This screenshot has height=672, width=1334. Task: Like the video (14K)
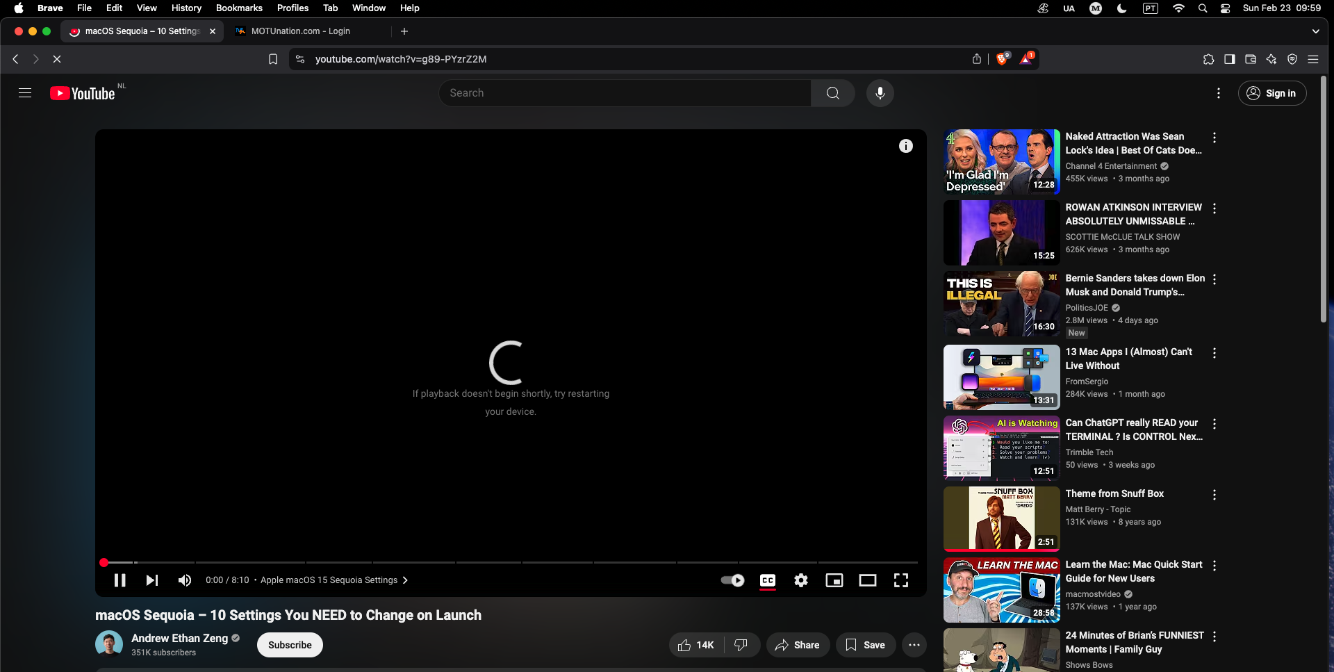696,645
